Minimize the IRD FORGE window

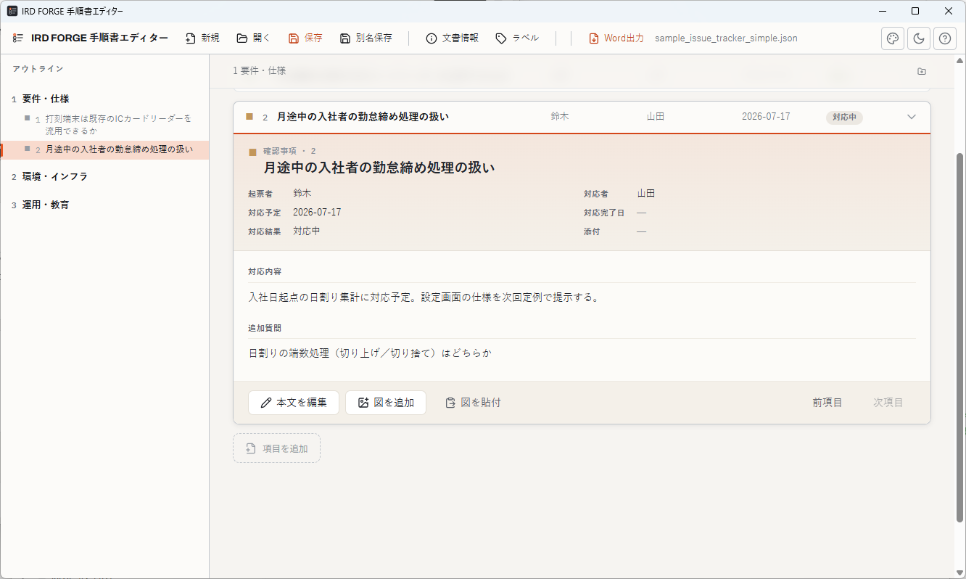pyautogui.click(x=883, y=11)
